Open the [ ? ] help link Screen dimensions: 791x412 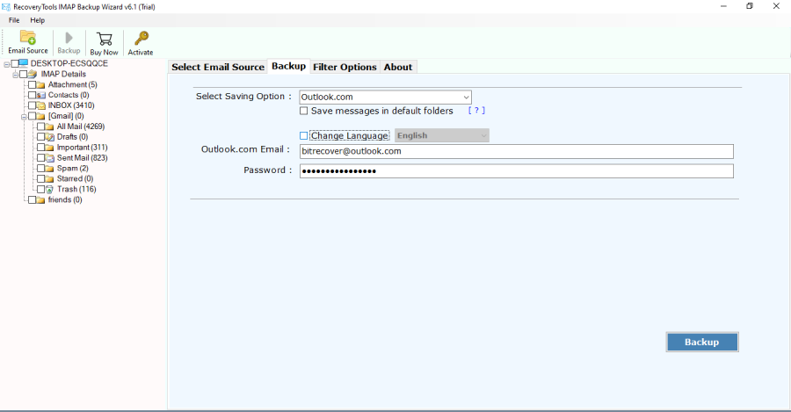coord(476,112)
